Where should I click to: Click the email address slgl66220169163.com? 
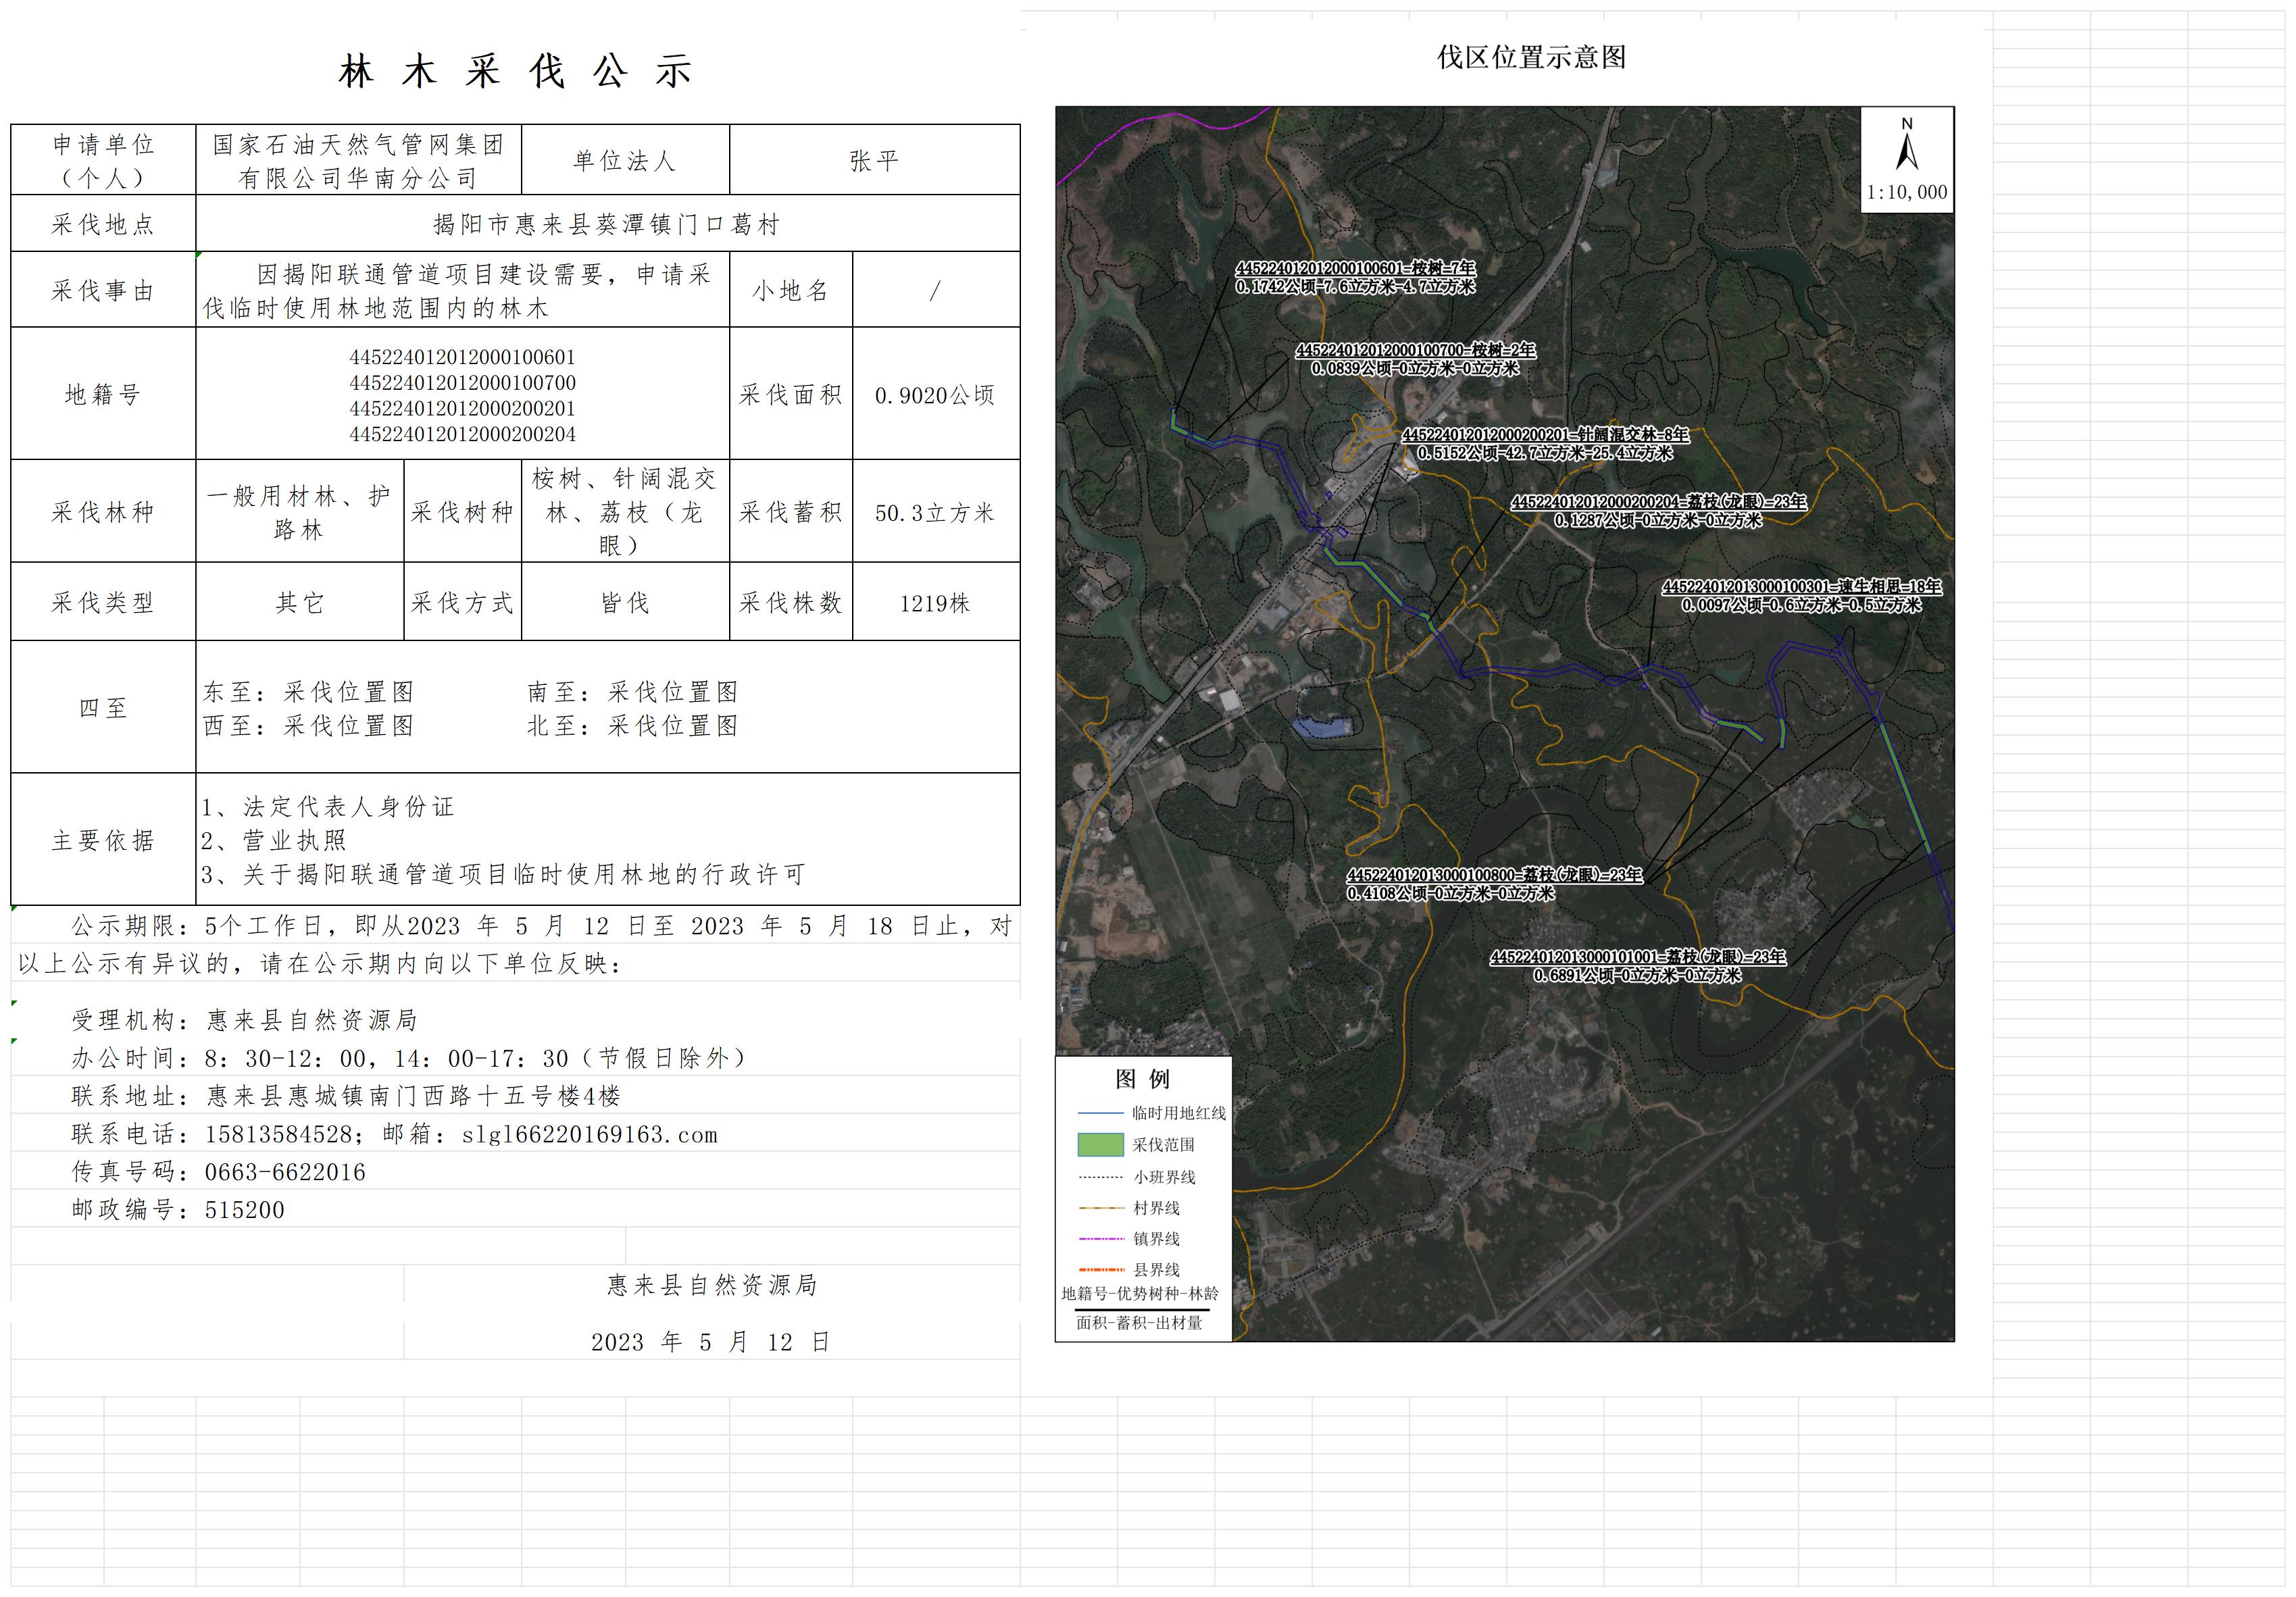(x=589, y=1135)
